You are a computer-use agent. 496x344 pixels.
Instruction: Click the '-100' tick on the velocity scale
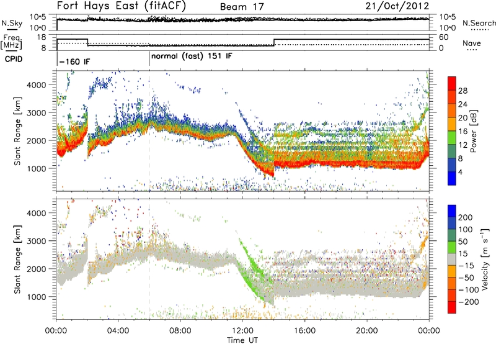click(x=469, y=290)
